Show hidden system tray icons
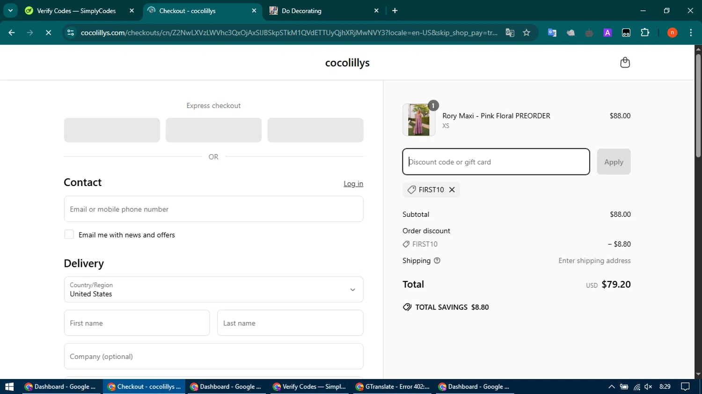Image resolution: width=702 pixels, height=394 pixels. [x=611, y=387]
